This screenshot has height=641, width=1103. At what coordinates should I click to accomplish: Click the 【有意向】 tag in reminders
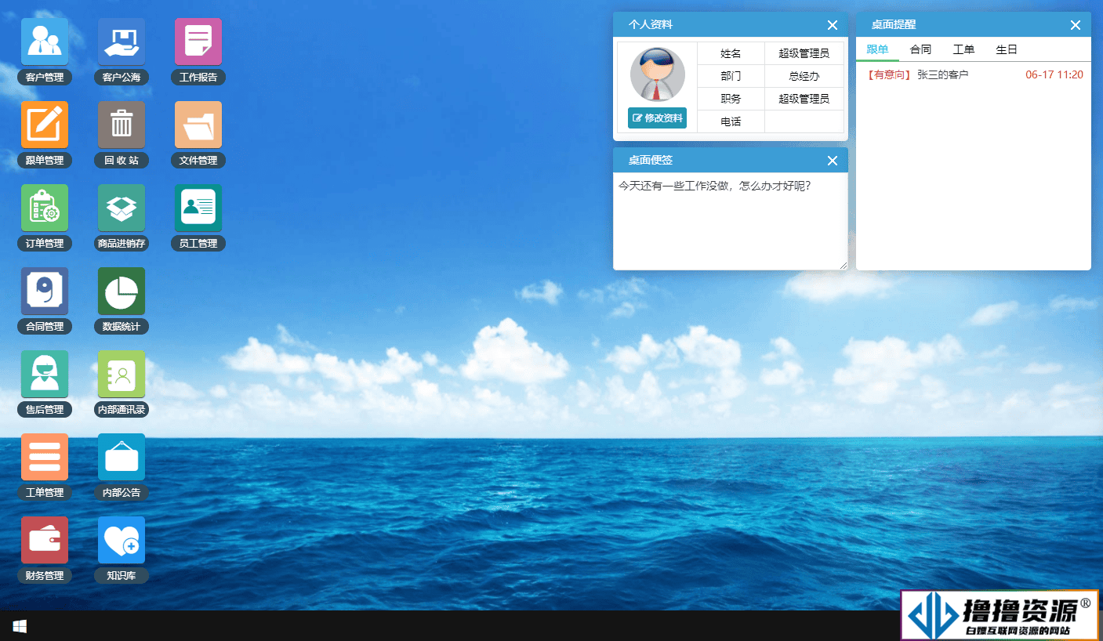tap(889, 75)
